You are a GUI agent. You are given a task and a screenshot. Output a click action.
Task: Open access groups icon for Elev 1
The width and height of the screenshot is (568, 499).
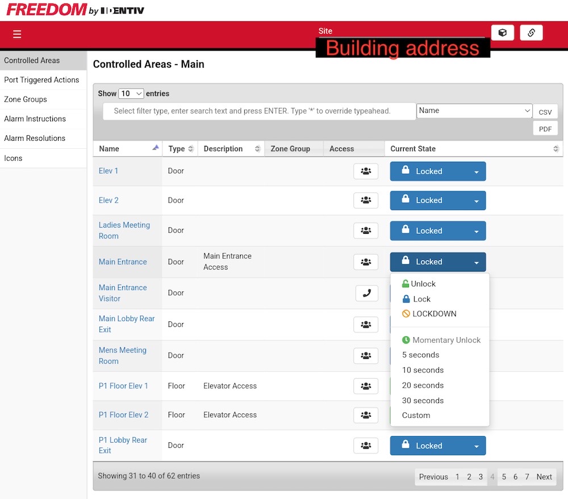click(366, 170)
